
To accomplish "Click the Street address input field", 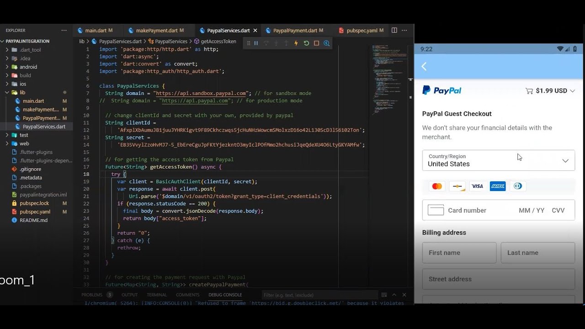I will coord(499,279).
